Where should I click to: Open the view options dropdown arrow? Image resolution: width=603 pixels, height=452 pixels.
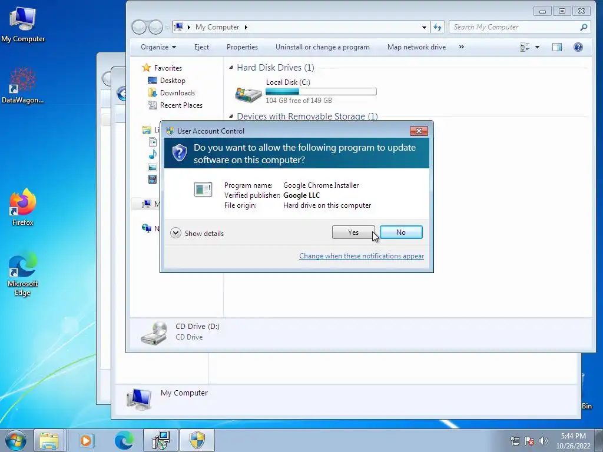click(537, 47)
